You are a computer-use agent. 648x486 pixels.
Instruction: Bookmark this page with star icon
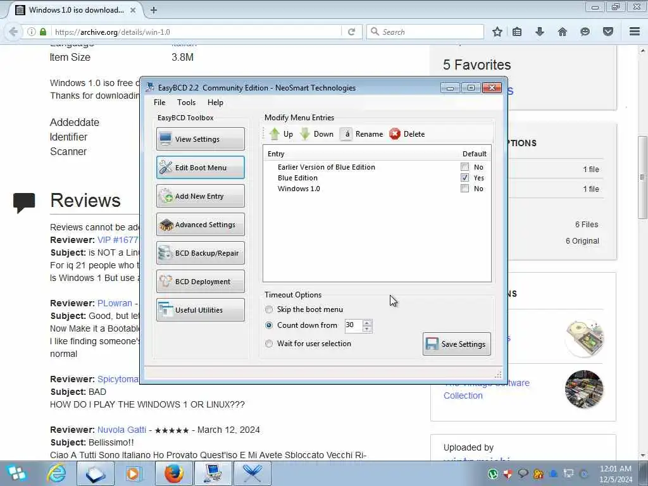pyautogui.click(x=497, y=32)
